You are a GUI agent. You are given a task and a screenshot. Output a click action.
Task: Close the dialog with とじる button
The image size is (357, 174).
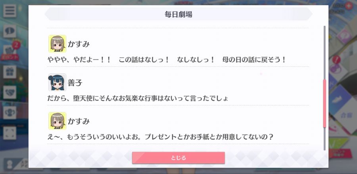(178, 158)
